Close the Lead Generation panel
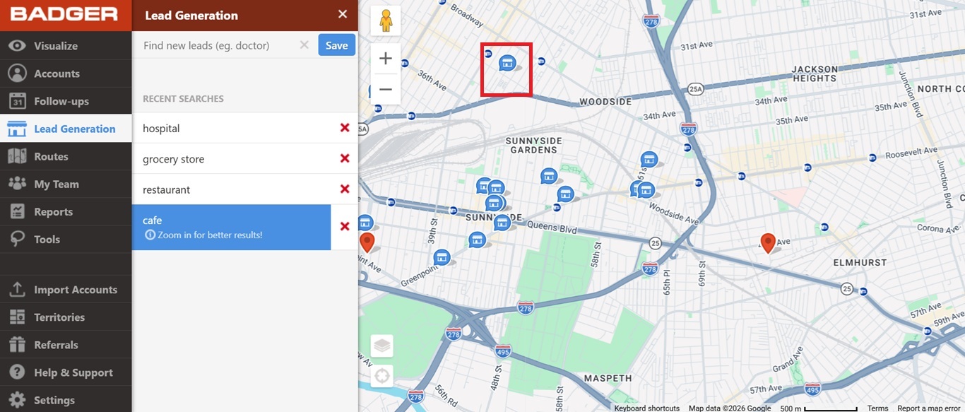965x412 pixels. (x=343, y=15)
